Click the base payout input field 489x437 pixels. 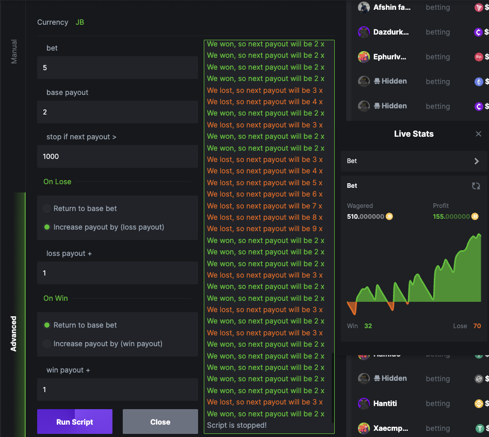[x=118, y=112]
